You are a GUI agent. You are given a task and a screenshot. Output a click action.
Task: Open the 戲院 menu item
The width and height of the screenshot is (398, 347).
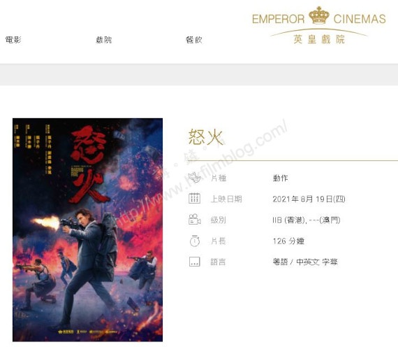(x=103, y=40)
